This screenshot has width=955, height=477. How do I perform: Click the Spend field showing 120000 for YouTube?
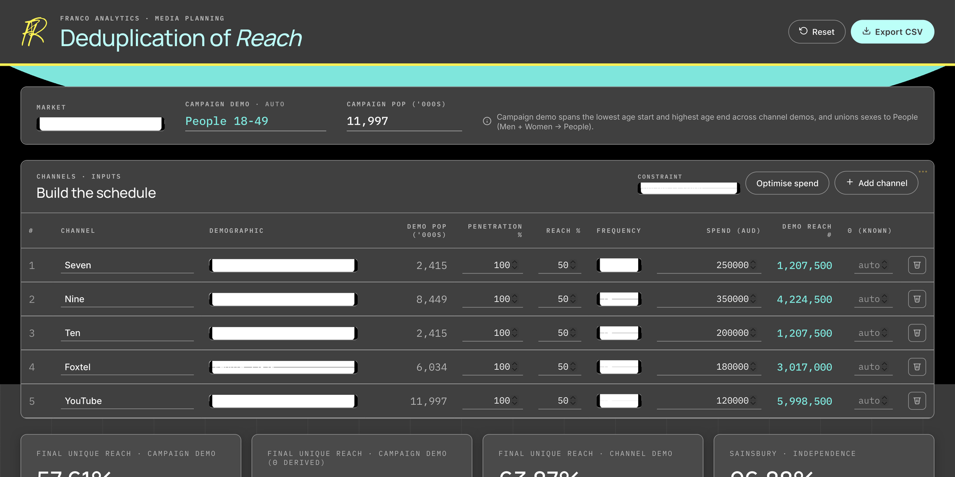(x=709, y=401)
